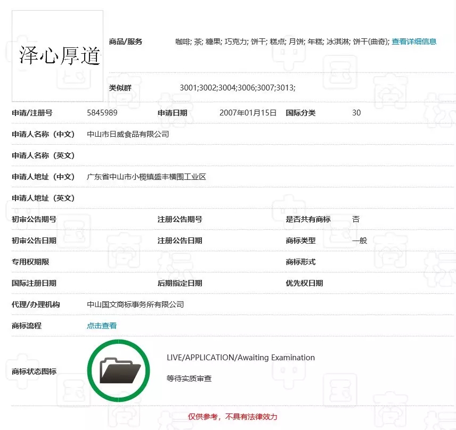The image size is (456, 430).
Task: Click the 商标流程 row label
Action: (27, 326)
